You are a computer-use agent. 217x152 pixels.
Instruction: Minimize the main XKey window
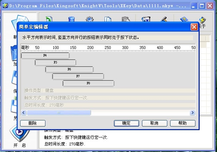click(194, 6)
